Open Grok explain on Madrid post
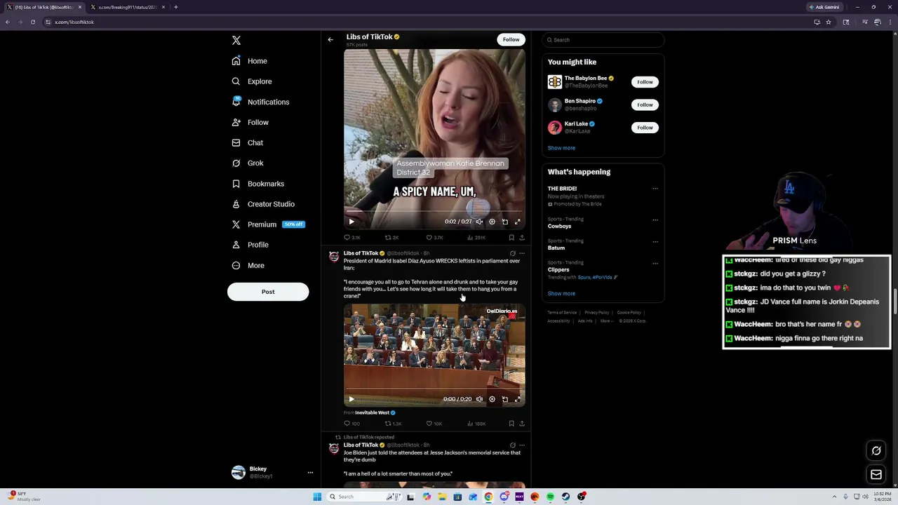898x505 pixels. (512, 253)
